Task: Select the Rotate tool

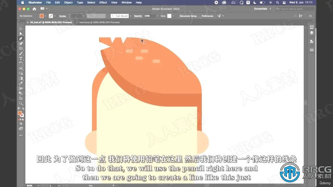Action: (x=21, y=63)
